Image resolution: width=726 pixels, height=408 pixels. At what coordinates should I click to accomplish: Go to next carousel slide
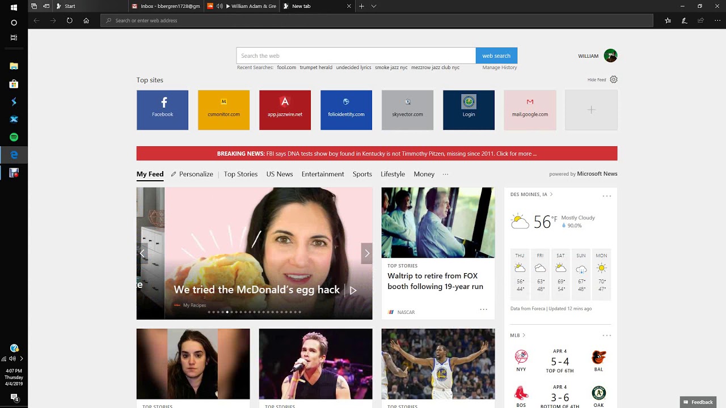[x=367, y=253]
